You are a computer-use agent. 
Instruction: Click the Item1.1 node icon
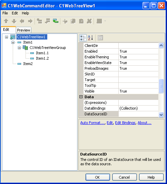point(32,53)
